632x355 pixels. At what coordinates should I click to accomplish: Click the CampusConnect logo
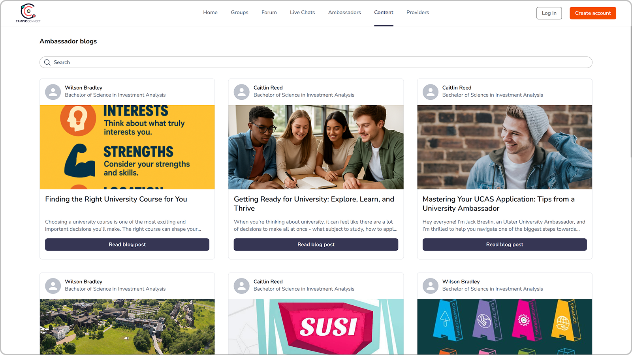(28, 13)
